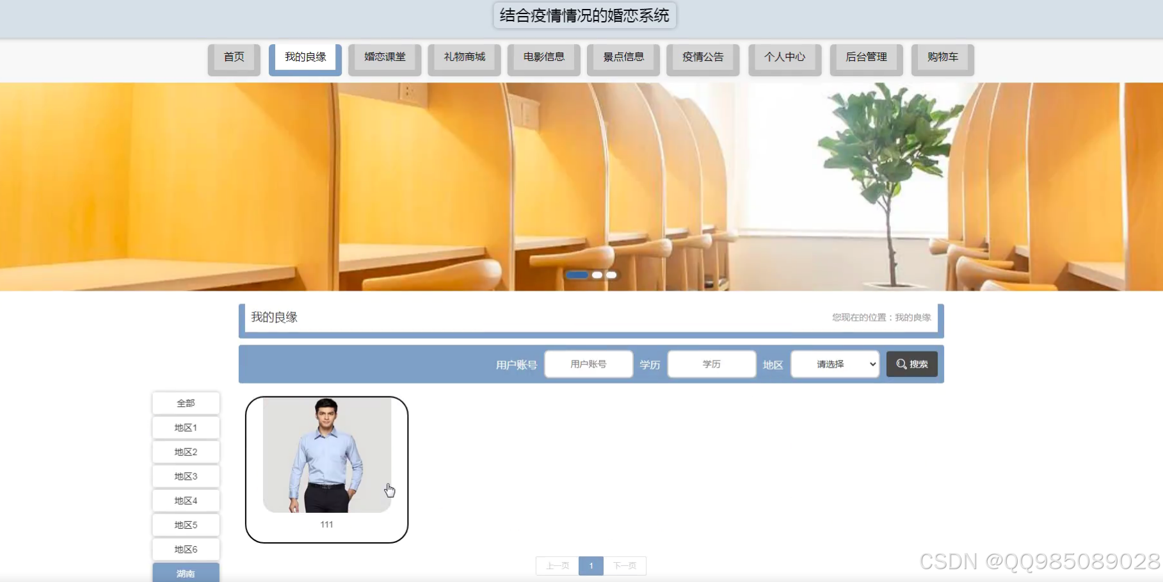Click the 下一页 pagination button
The image size is (1163, 582).
624,565
